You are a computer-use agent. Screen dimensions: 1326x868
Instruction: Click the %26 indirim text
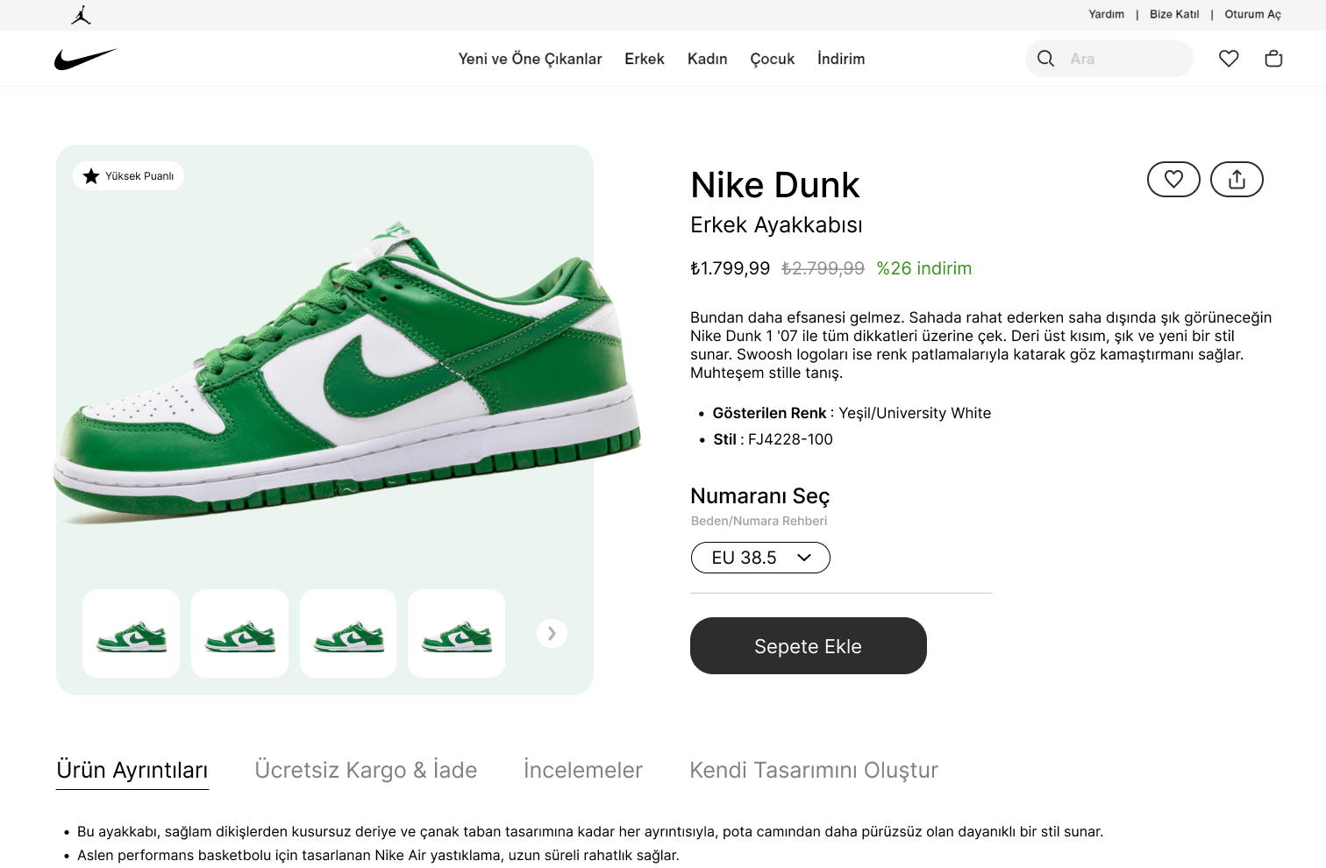pos(924,268)
